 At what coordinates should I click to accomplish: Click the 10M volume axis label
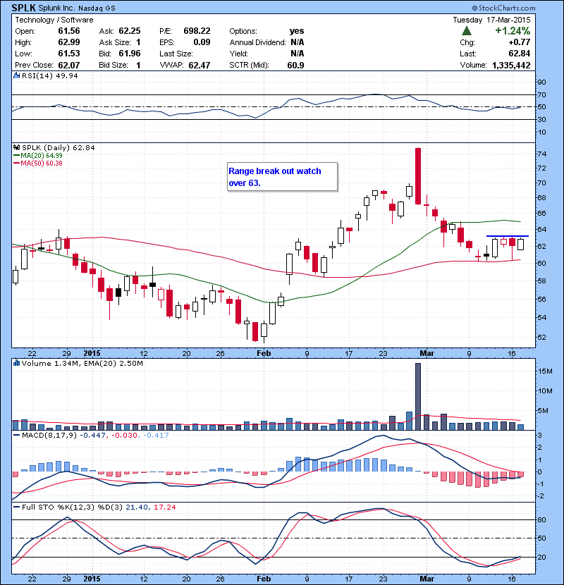(545, 390)
